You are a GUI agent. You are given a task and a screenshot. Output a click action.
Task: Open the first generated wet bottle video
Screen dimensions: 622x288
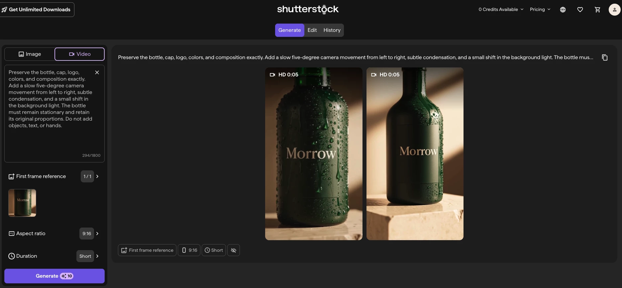pyautogui.click(x=314, y=154)
